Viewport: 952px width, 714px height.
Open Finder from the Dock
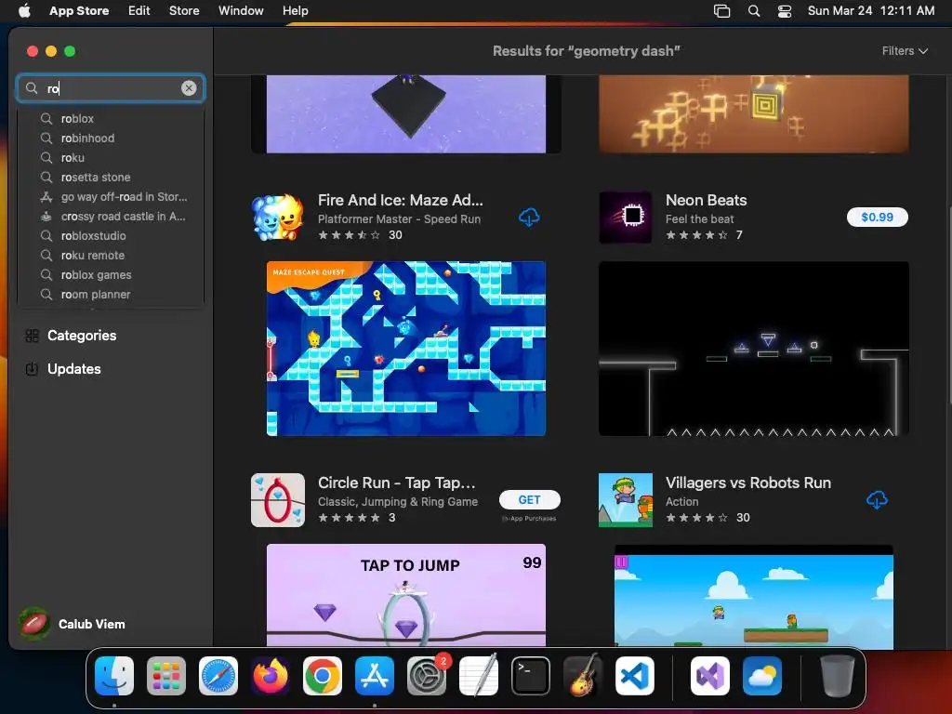tap(114, 676)
